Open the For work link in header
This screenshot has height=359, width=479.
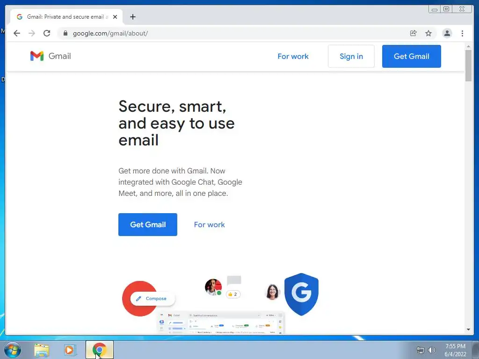[293, 56]
